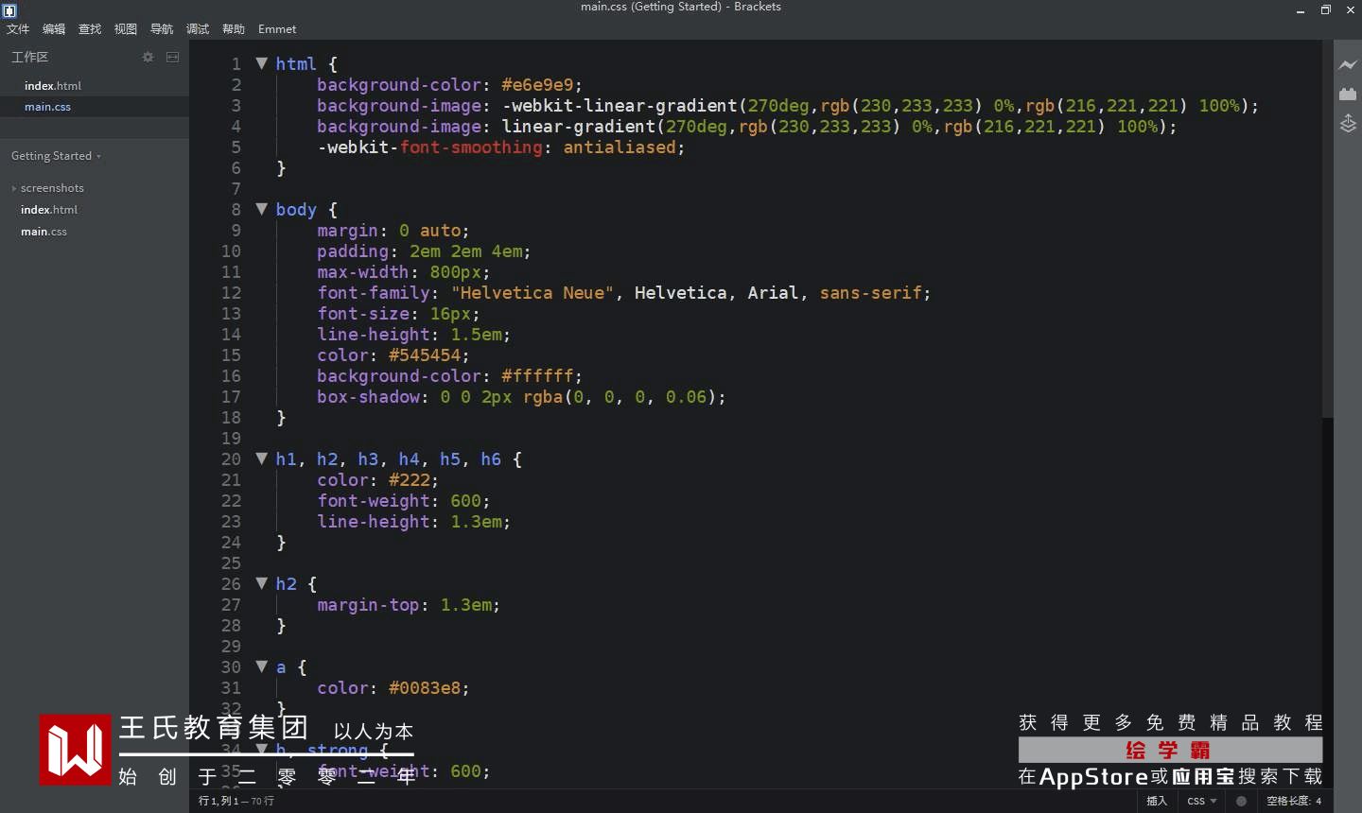The height and width of the screenshot is (813, 1362).
Task: Click the Brackets app icon in title bar
Action: tap(9, 10)
